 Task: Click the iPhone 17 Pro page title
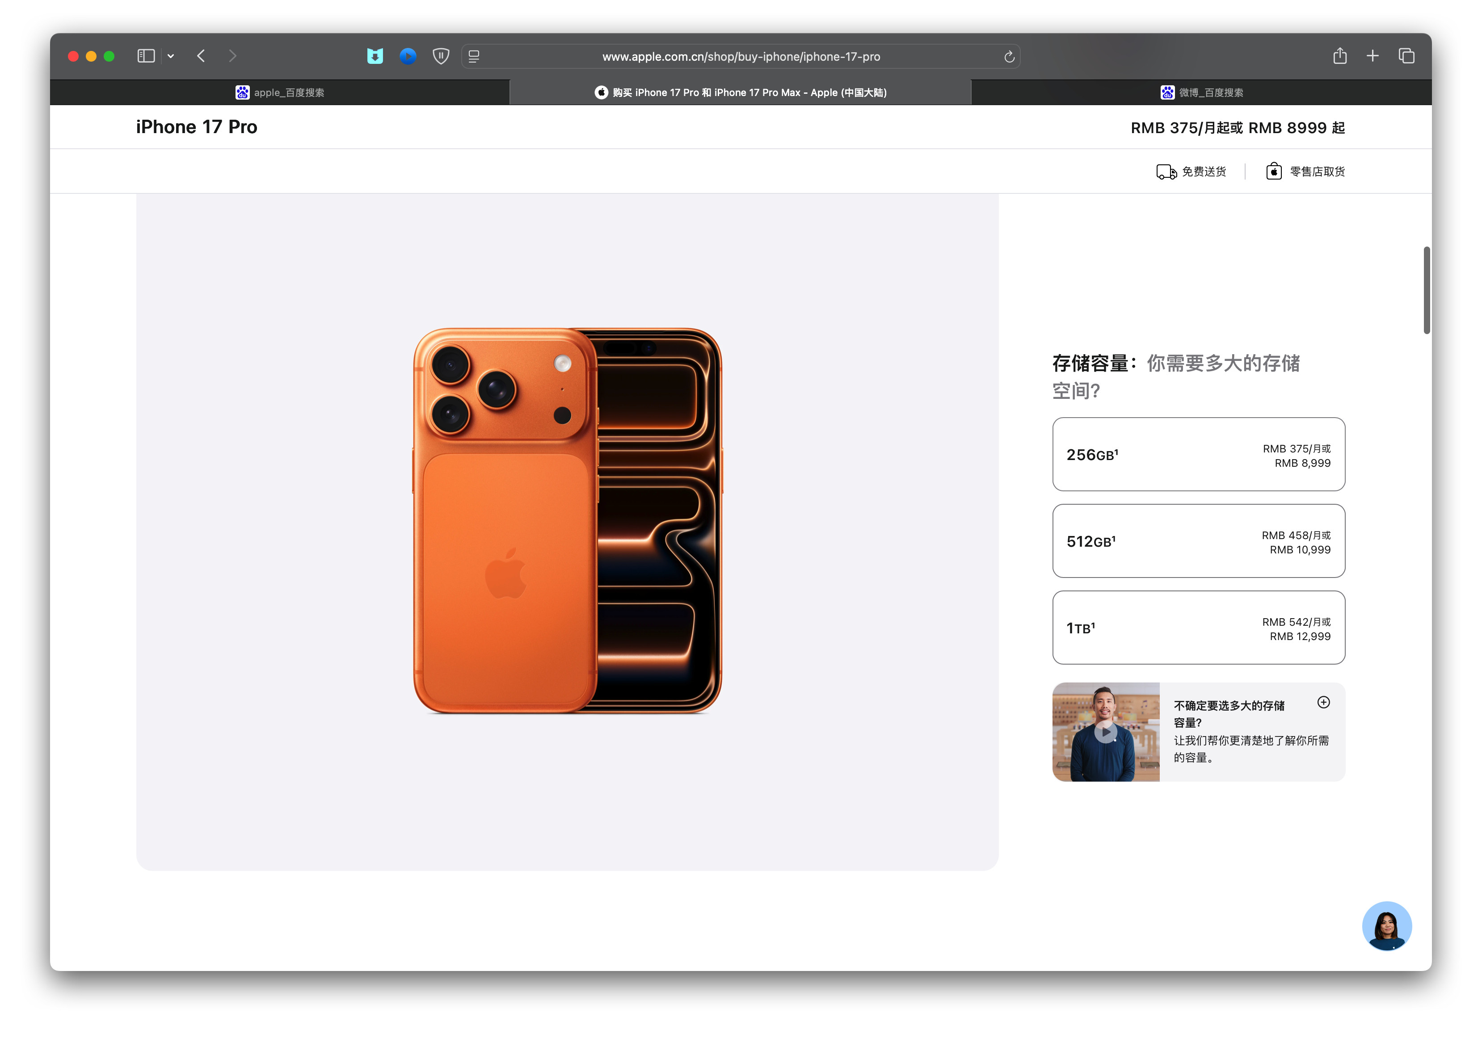tap(197, 127)
